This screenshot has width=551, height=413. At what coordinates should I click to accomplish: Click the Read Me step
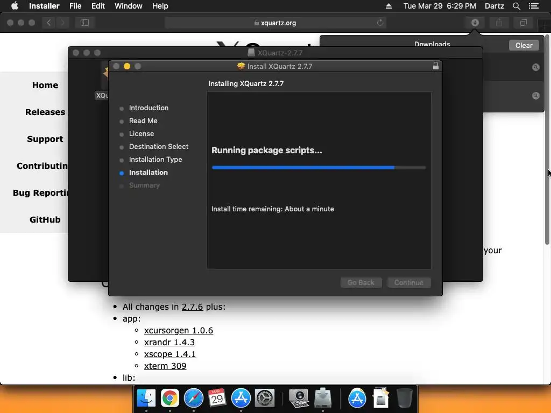(143, 121)
